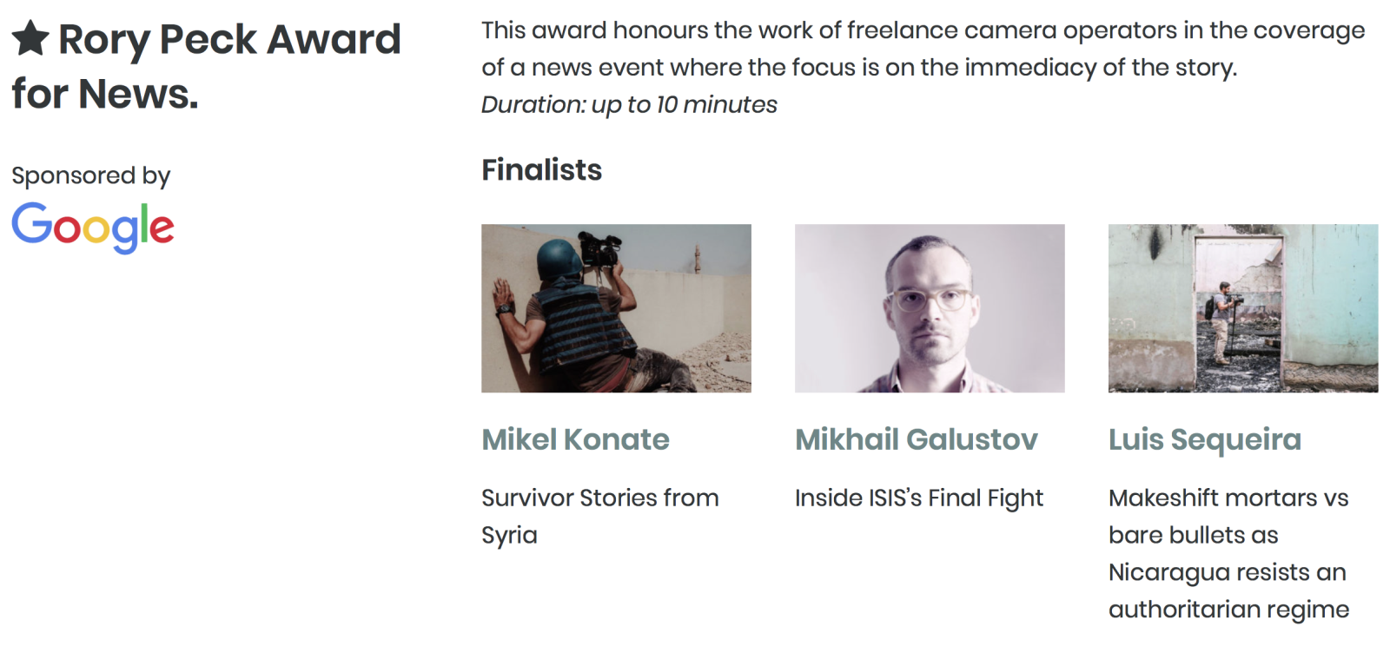Click Makeshift mortars vs bare bullets text

click(x=1228, y=516)
